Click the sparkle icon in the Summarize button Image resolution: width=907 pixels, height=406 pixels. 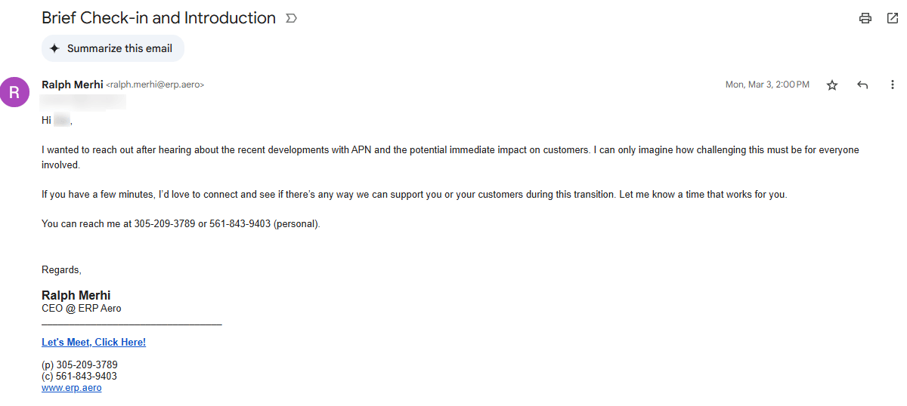[54, 48]
